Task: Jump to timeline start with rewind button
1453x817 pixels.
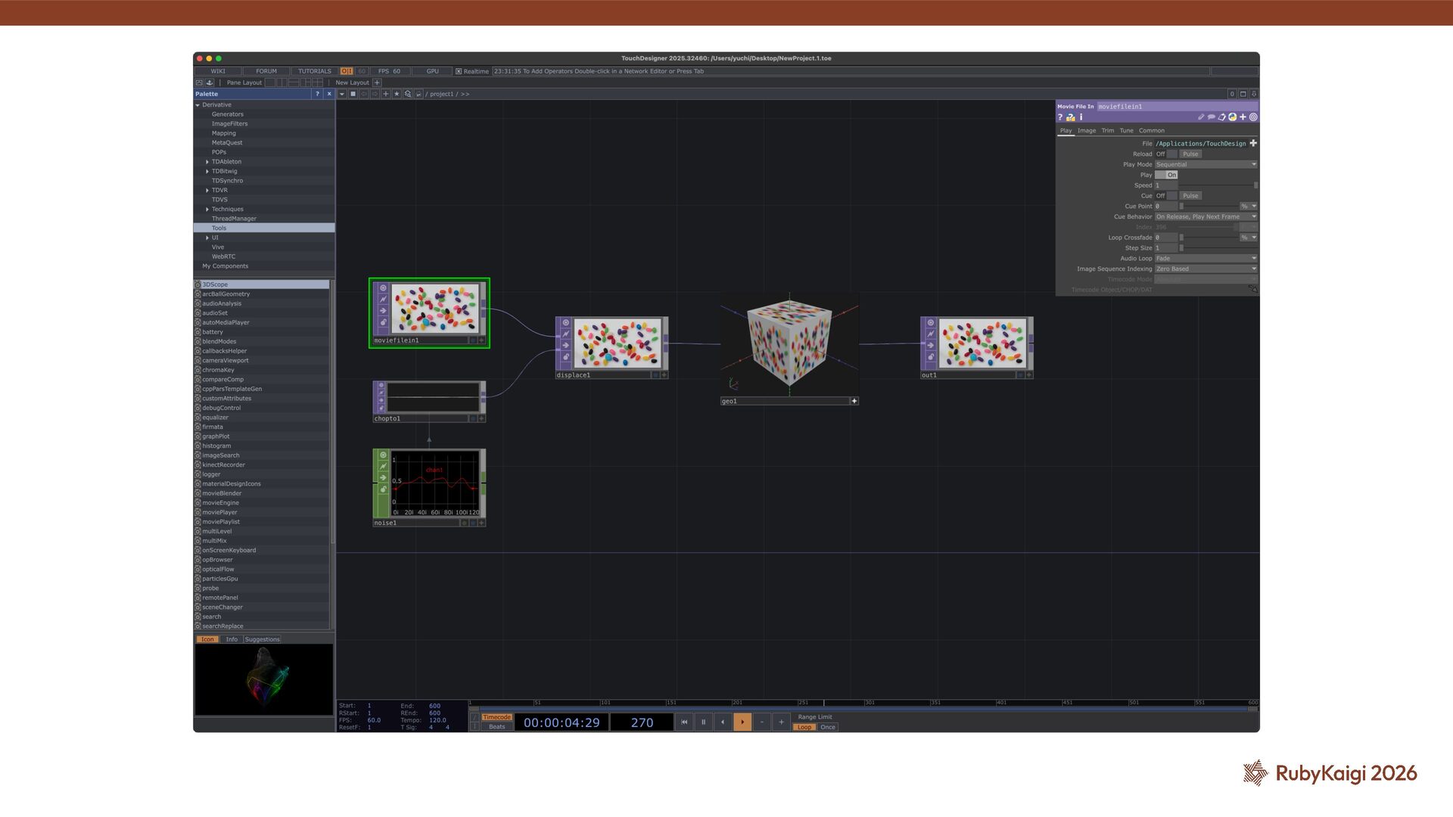Action: 683,722
